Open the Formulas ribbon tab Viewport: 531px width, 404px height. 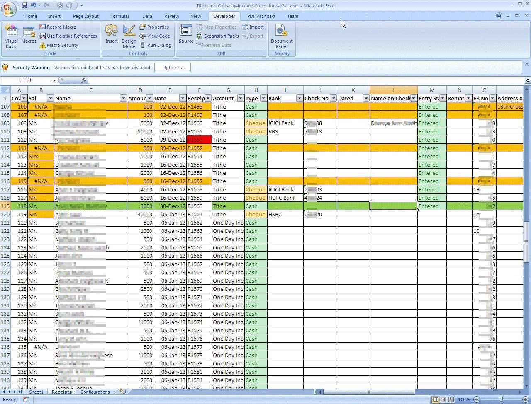[120, 16]
